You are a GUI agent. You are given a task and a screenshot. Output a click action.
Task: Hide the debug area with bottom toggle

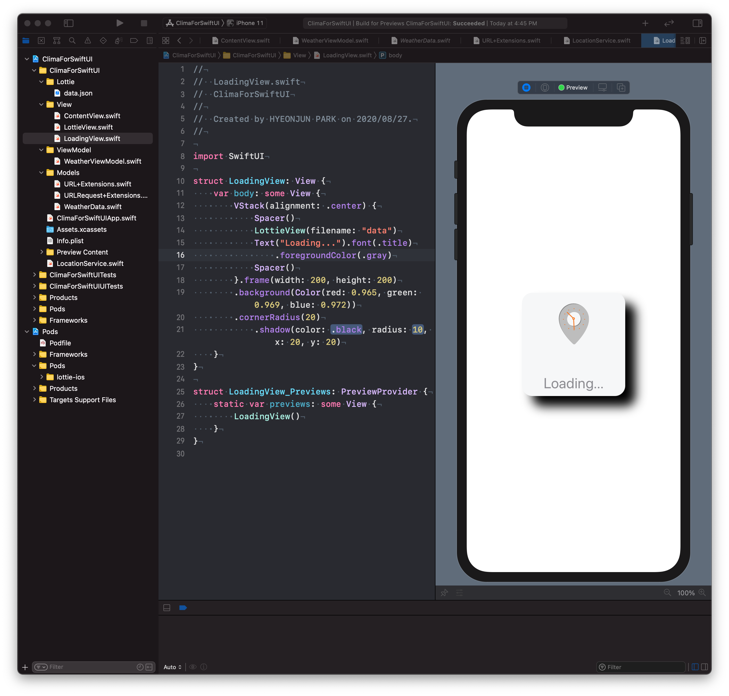coord(167,608)
